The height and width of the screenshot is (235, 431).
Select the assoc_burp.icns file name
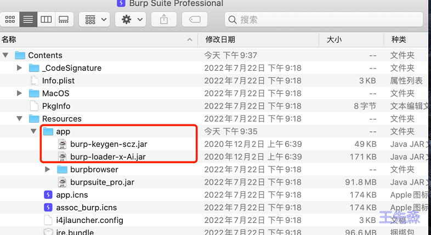point(86,208)
